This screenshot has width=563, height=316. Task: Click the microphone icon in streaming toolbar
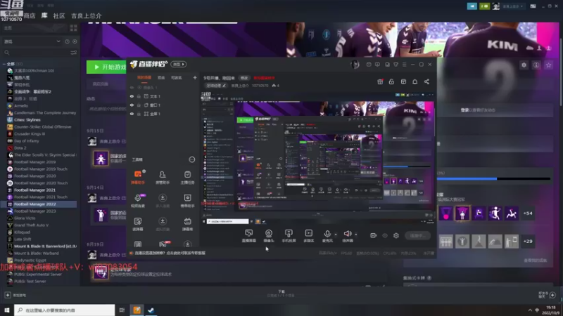[327, 234]
